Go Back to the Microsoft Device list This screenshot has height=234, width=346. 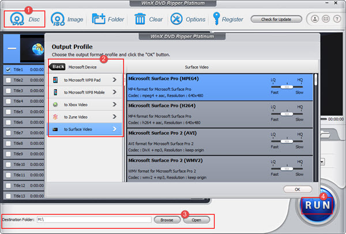click(57, 67)
